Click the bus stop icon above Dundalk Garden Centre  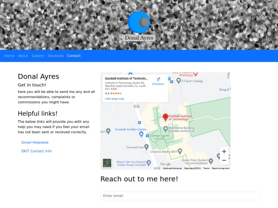140,122
